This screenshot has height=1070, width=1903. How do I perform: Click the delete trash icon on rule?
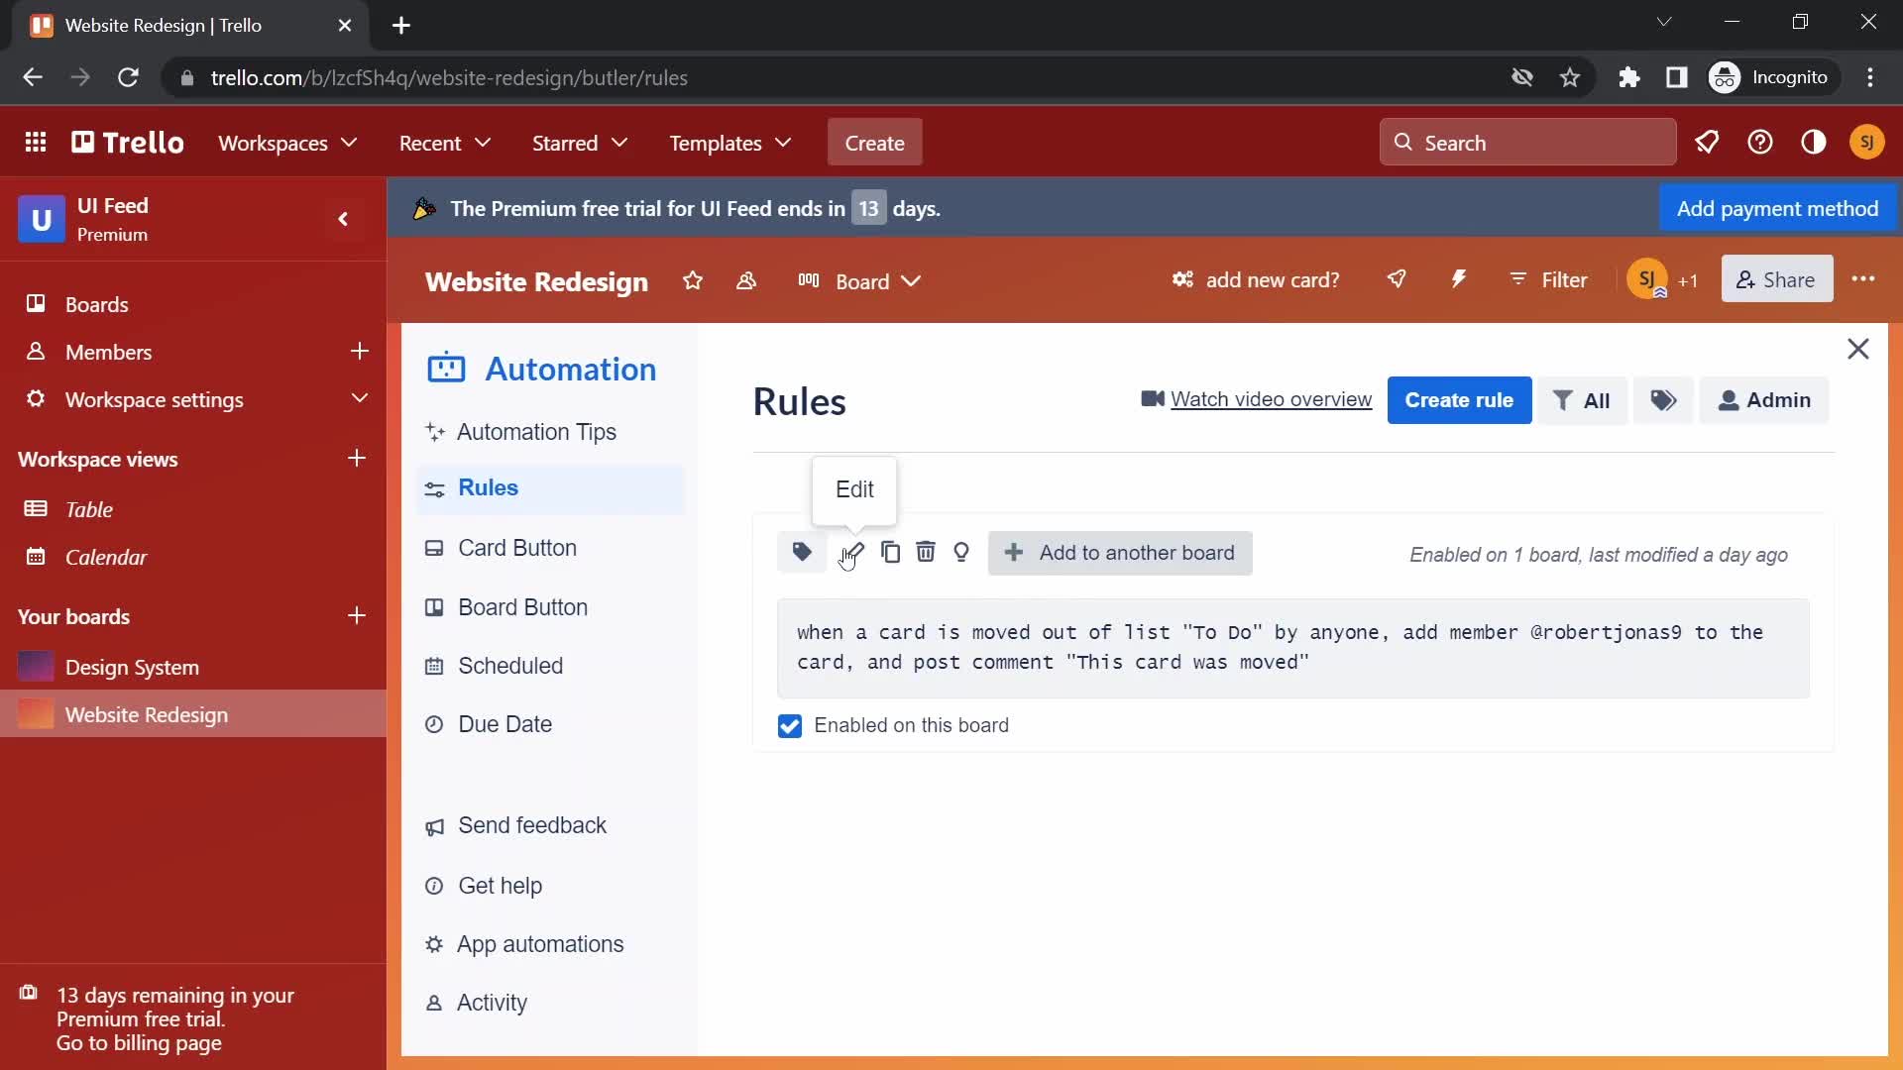[x=924, y=551]
